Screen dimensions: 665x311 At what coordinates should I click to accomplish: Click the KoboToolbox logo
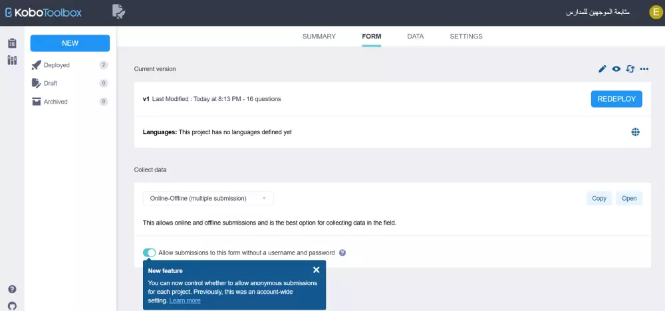[43, 13]
